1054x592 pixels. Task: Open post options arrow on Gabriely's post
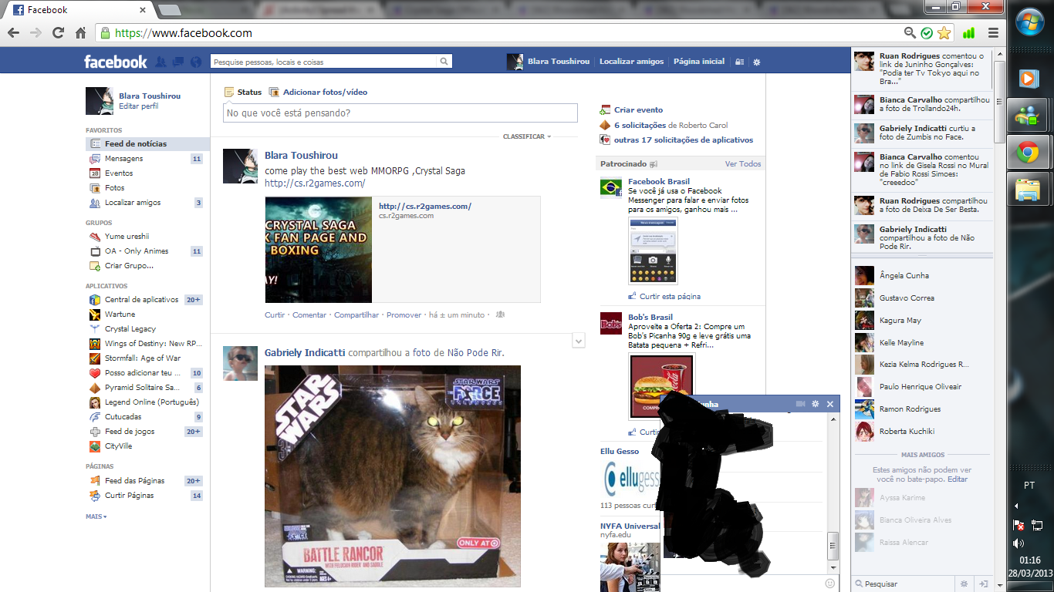click(x=579, y=341)
